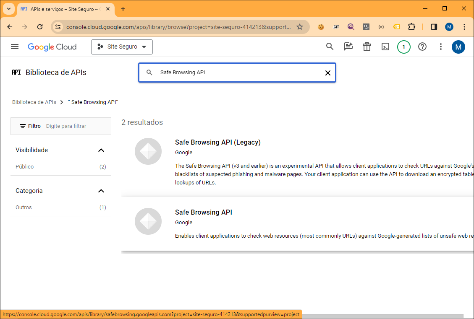Screen dimensions: 474x319
Task: Open the notifications badge showing 1
Action: (x=403, y=47)
